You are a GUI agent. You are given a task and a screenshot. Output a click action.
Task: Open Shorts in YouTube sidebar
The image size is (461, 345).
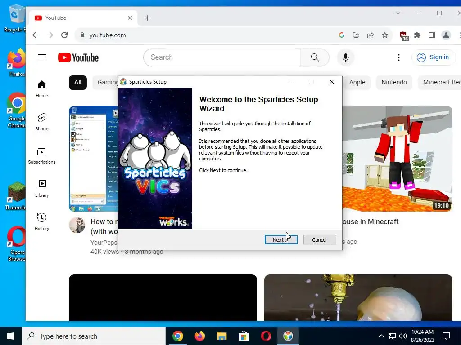[x=42, y=122]
